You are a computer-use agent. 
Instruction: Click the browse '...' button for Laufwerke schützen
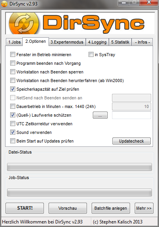[x=100, y=115]
